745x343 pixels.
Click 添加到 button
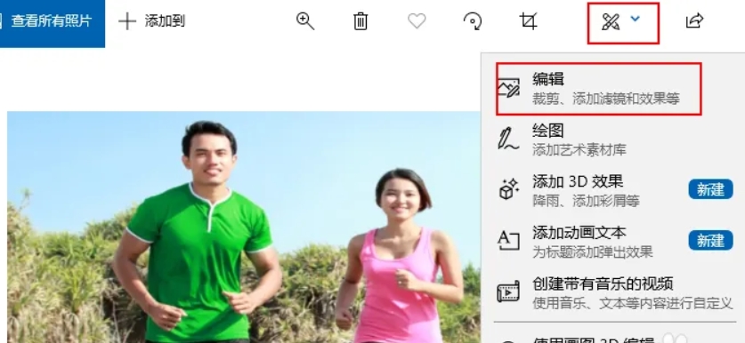151,21
